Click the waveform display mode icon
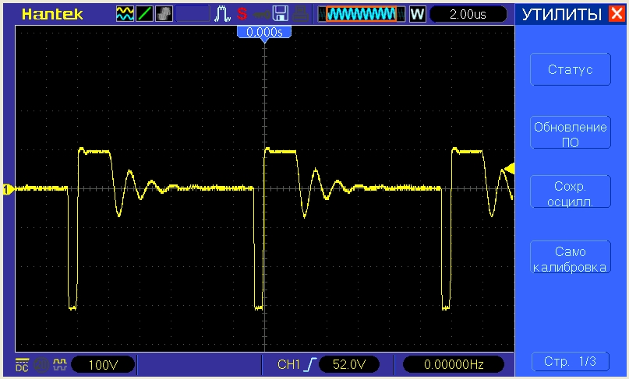Viewport: 629px width, 379px height. [125, 13]
